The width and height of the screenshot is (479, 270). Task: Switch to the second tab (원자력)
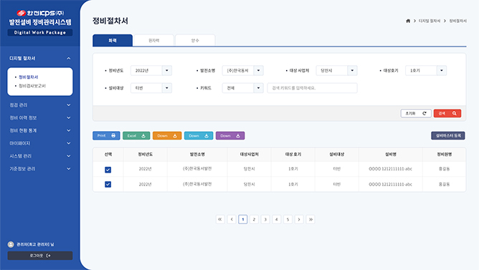point(154,40)
